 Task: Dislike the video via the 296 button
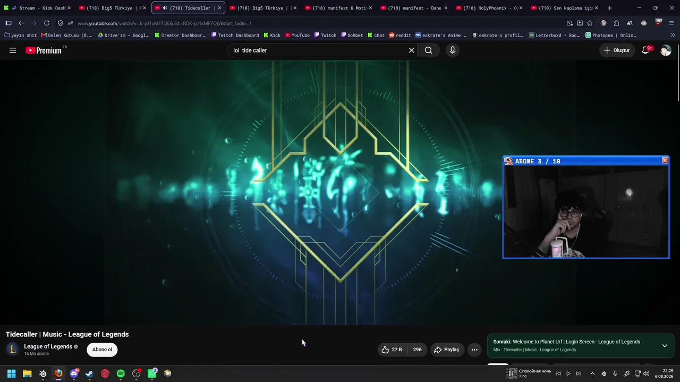[x=417, y=350]
